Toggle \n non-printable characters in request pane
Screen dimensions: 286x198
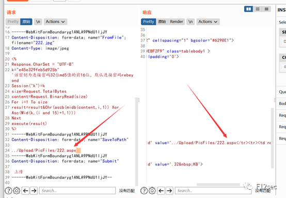(x=38, y=22)
